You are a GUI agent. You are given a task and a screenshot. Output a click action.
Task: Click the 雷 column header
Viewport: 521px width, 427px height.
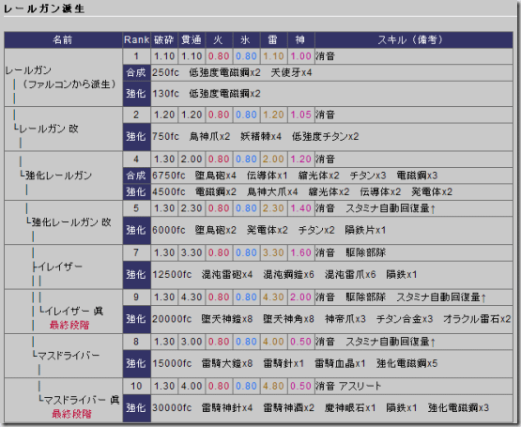(273, 39)
